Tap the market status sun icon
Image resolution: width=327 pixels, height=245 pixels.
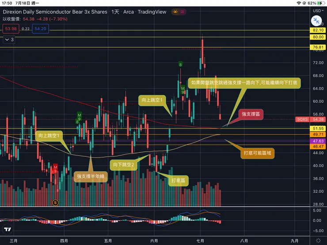click(x=175, y=12)
